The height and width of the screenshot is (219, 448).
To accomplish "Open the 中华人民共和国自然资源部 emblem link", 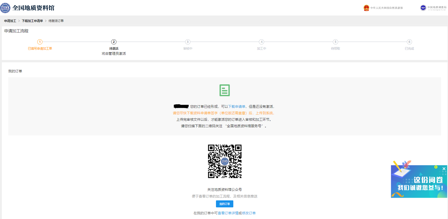I will coord(383,8).
